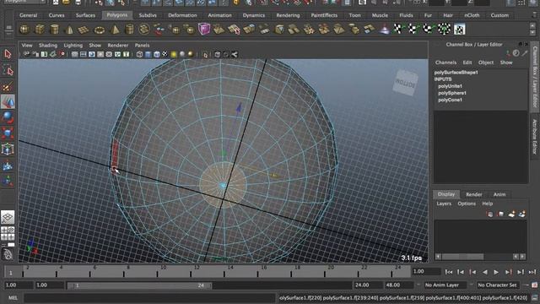The image size is (540, 304).
Task: Open vertical Attribute Editor side tab
Action: tap(534, 137)
